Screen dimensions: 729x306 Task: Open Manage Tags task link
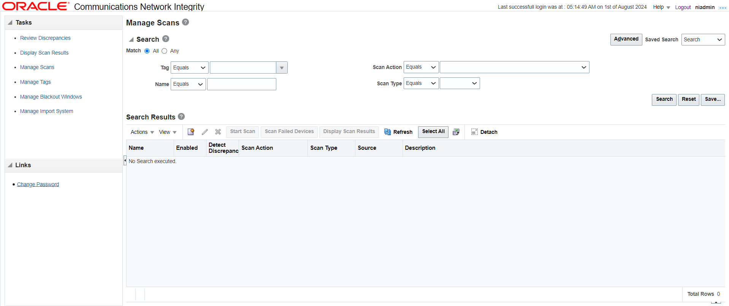35,82
